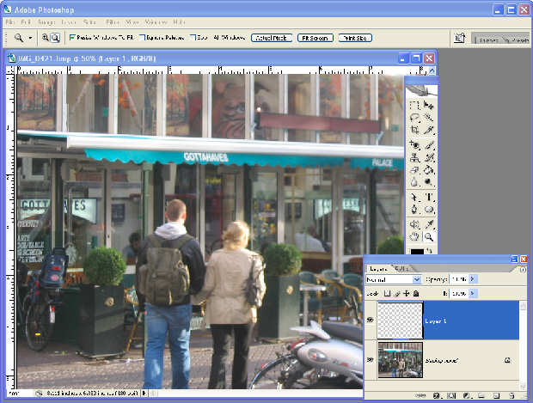Select the Crop tool

coord(414,130)
